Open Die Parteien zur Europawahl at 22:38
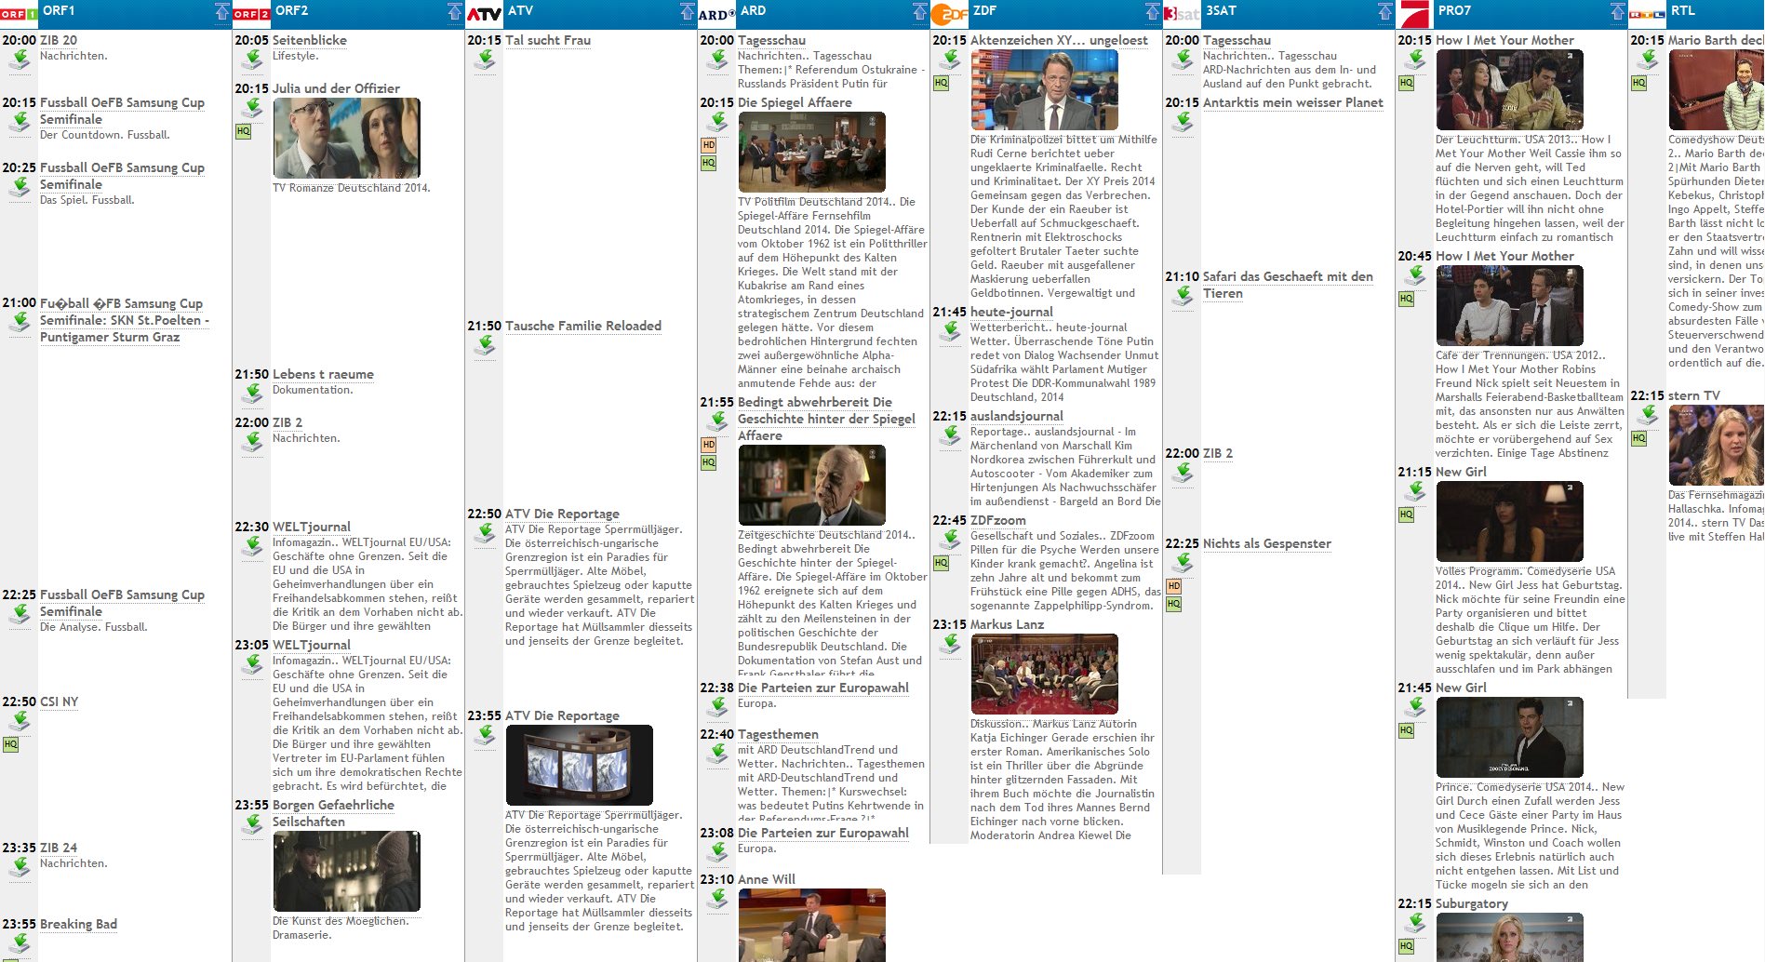 point(823,688)
